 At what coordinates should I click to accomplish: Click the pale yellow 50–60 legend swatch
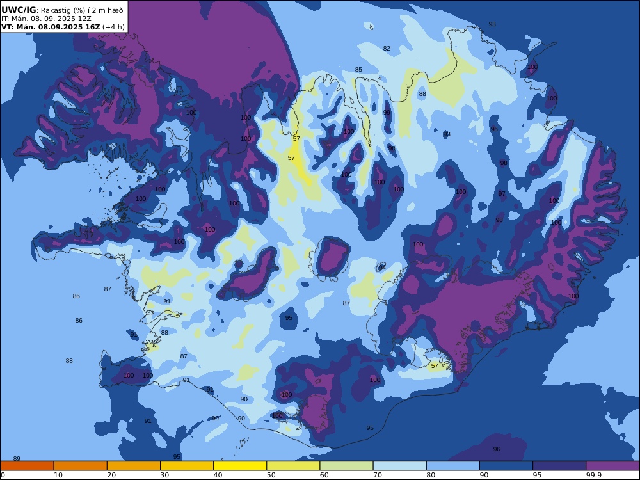(293, 466)
